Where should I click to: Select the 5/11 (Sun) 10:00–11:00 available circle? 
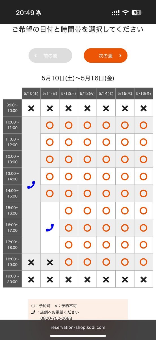[x=50, y=125]
